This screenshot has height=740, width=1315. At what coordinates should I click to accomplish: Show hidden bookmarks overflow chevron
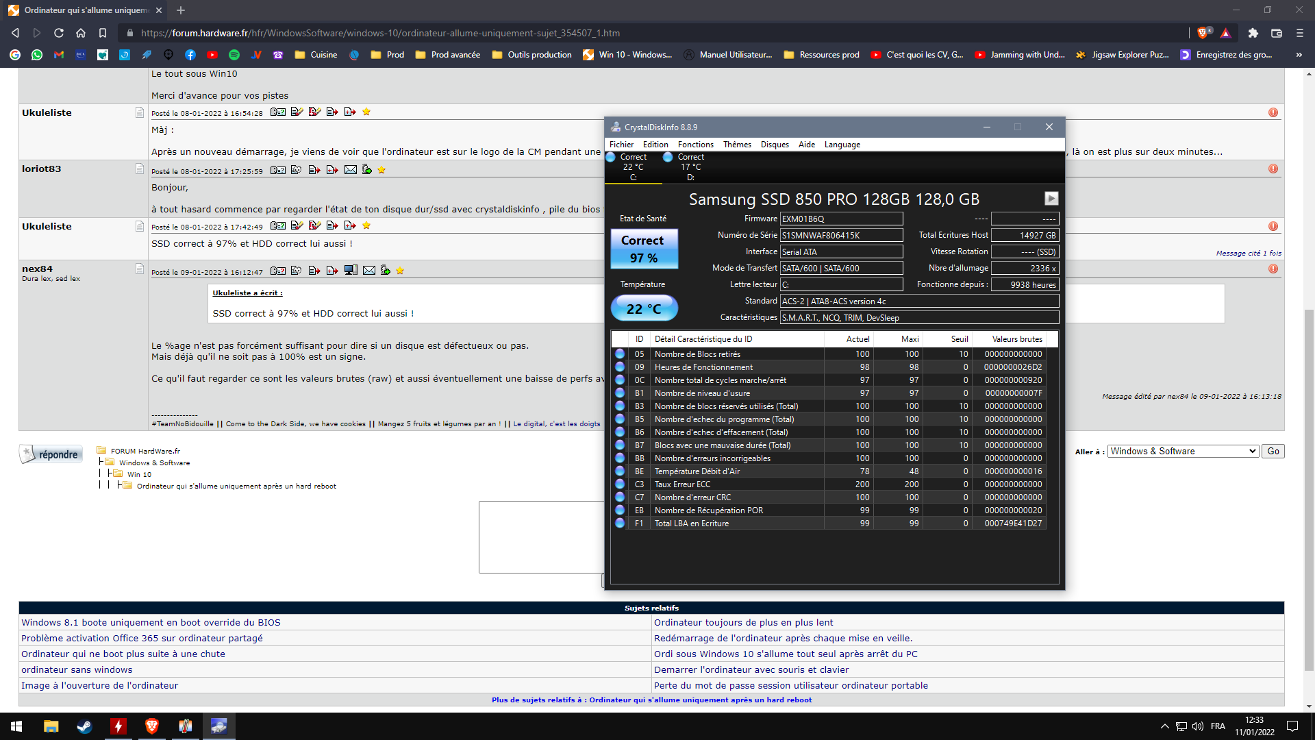coord(1299,55)
